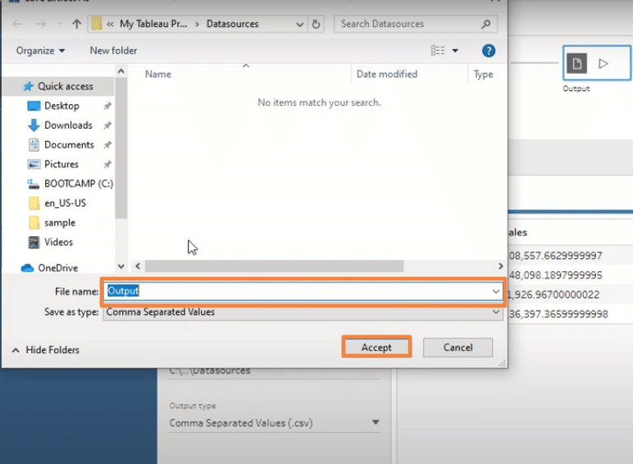
Task: Select Quick access in navigation pane
Action: point(58,86)
